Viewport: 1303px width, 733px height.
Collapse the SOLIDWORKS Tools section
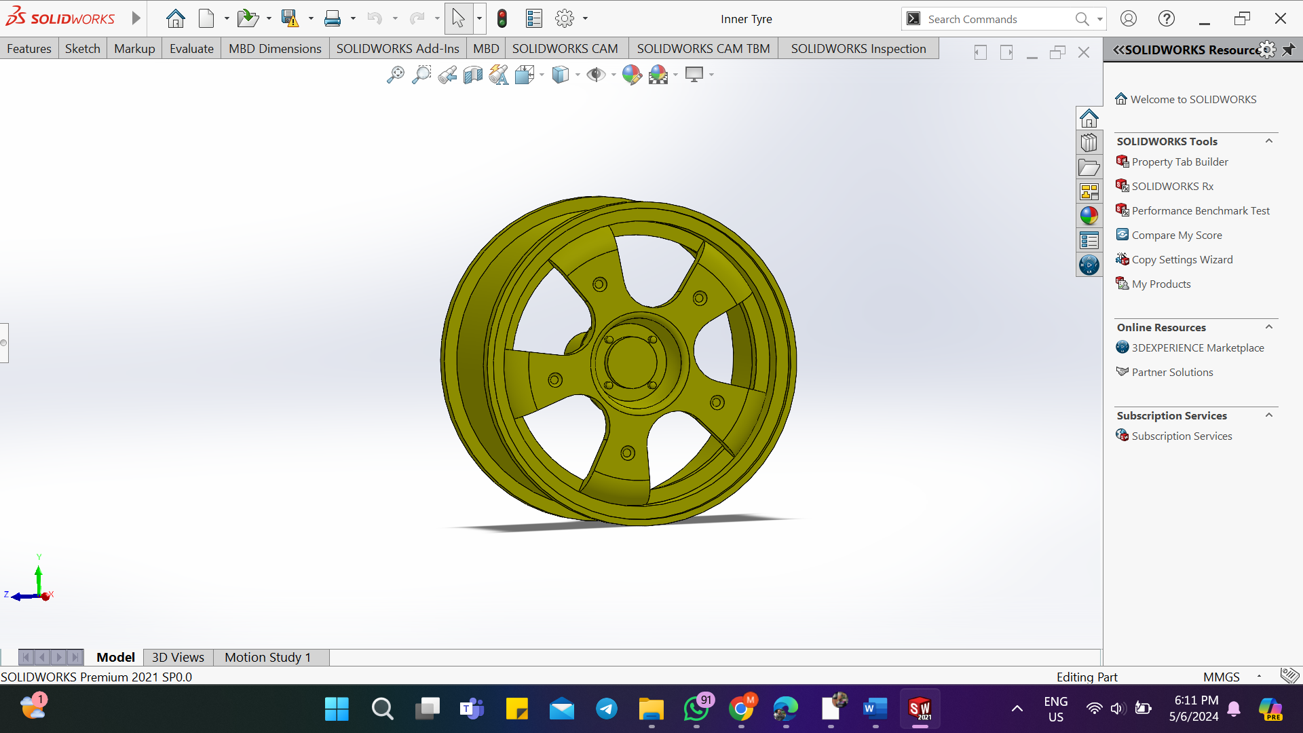click(1268, 141)
